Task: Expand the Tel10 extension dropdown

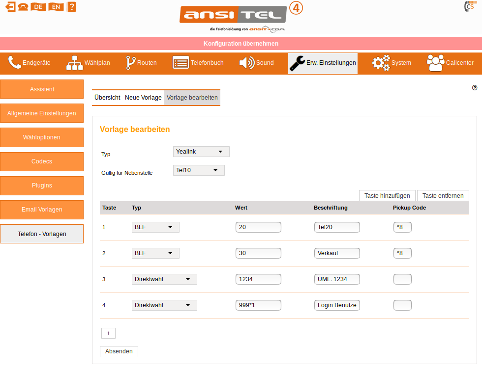Action: (x=199, y=170)
